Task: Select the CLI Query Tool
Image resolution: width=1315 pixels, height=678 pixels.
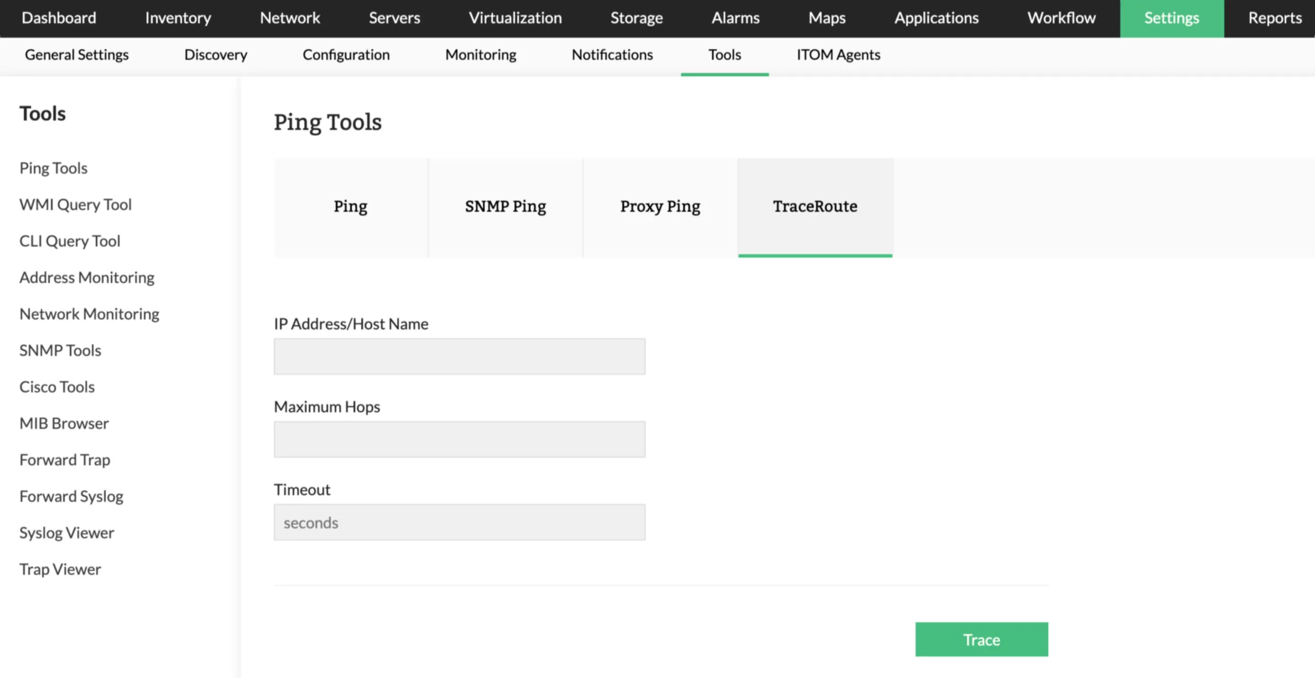Action: [x=70, y=240]
